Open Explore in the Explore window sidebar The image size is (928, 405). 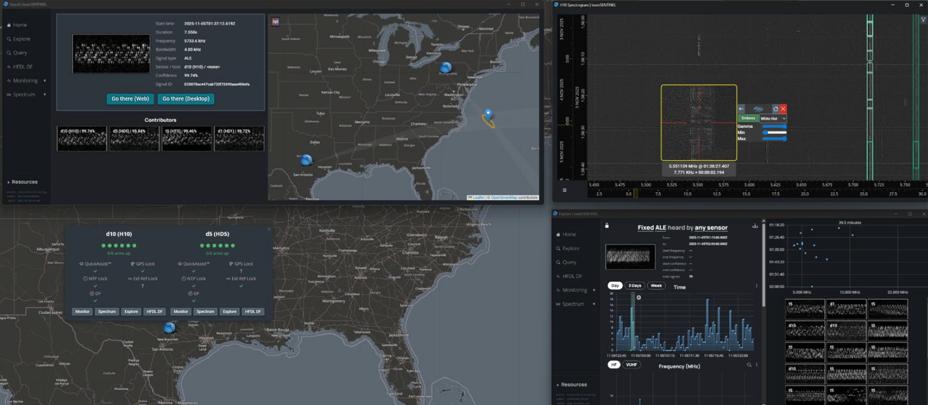click(x=568, y=248)
